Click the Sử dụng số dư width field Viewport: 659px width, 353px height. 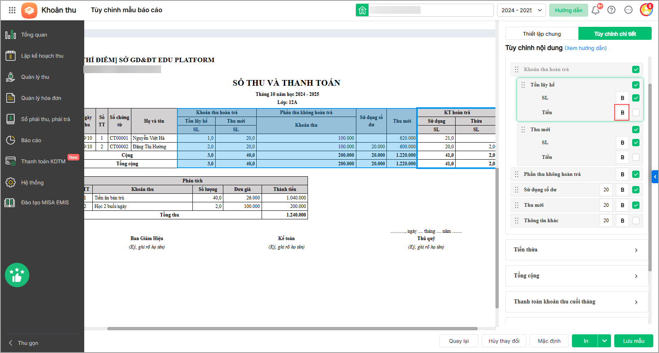click(606, 190)
